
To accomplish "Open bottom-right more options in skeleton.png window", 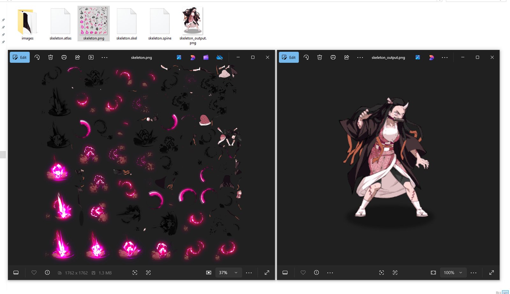I will click(249, 273).
